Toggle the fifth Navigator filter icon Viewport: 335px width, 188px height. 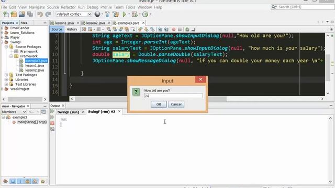click(x=35, y=181)
